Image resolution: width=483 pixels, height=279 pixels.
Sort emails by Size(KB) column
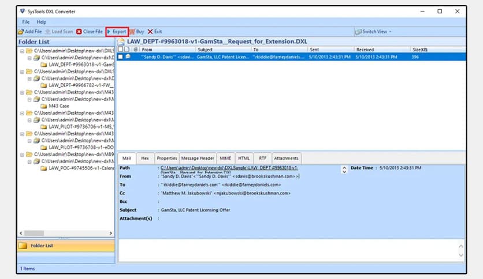click(438, 50)
